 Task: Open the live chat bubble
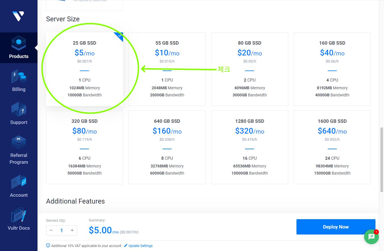coord(371,237)
